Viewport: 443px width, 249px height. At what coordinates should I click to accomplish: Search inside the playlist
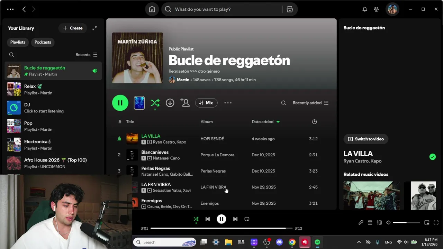pos(283,103)
